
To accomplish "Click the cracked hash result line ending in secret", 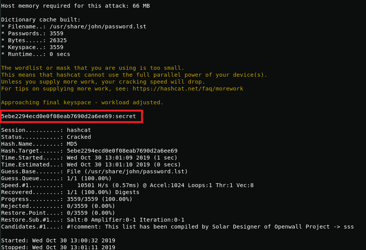I will click(x=68, y=116).
